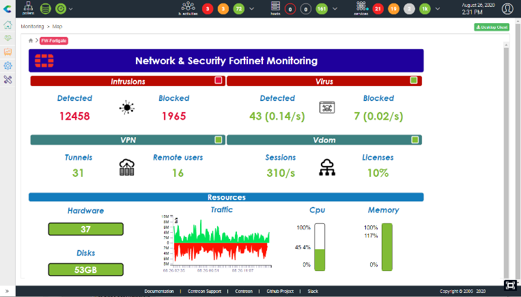Click Remote users value 16
This screenshot has width=521, height=297.
[178, 173]
